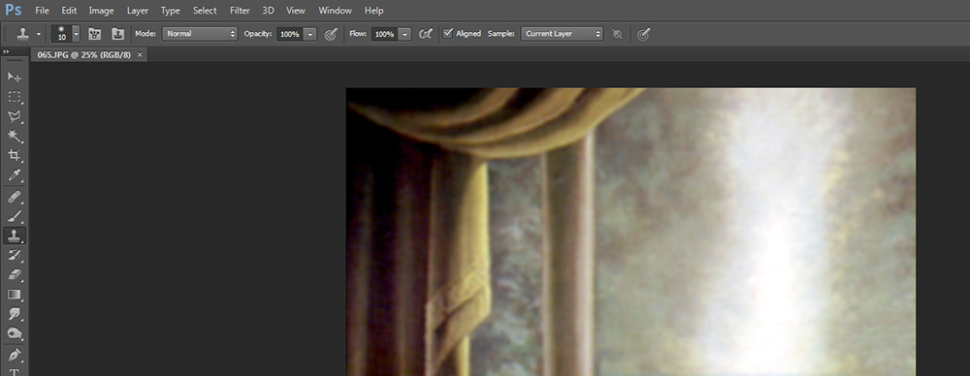Select the Rectangular Marquee tool
Screen dimensions: 970x376
click(15, 97)
